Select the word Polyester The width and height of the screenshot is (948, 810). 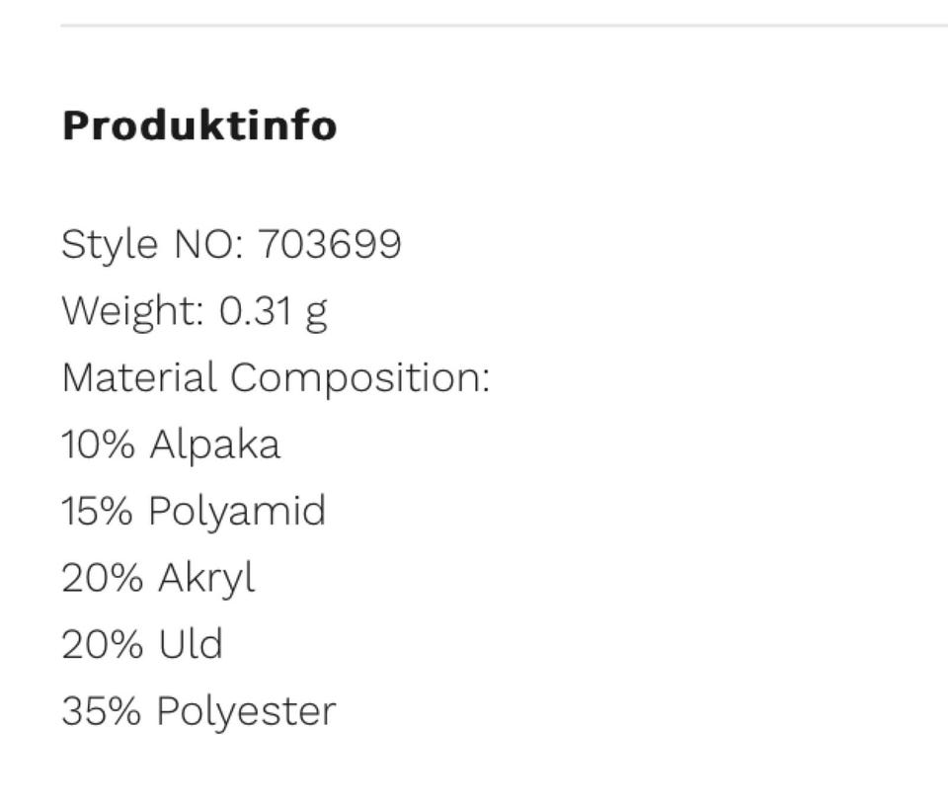[246, 712]
